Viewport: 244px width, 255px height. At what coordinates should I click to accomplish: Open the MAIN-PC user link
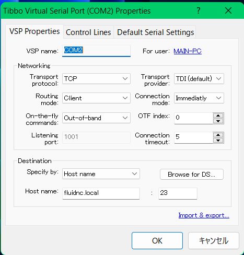tap(188, 51)
